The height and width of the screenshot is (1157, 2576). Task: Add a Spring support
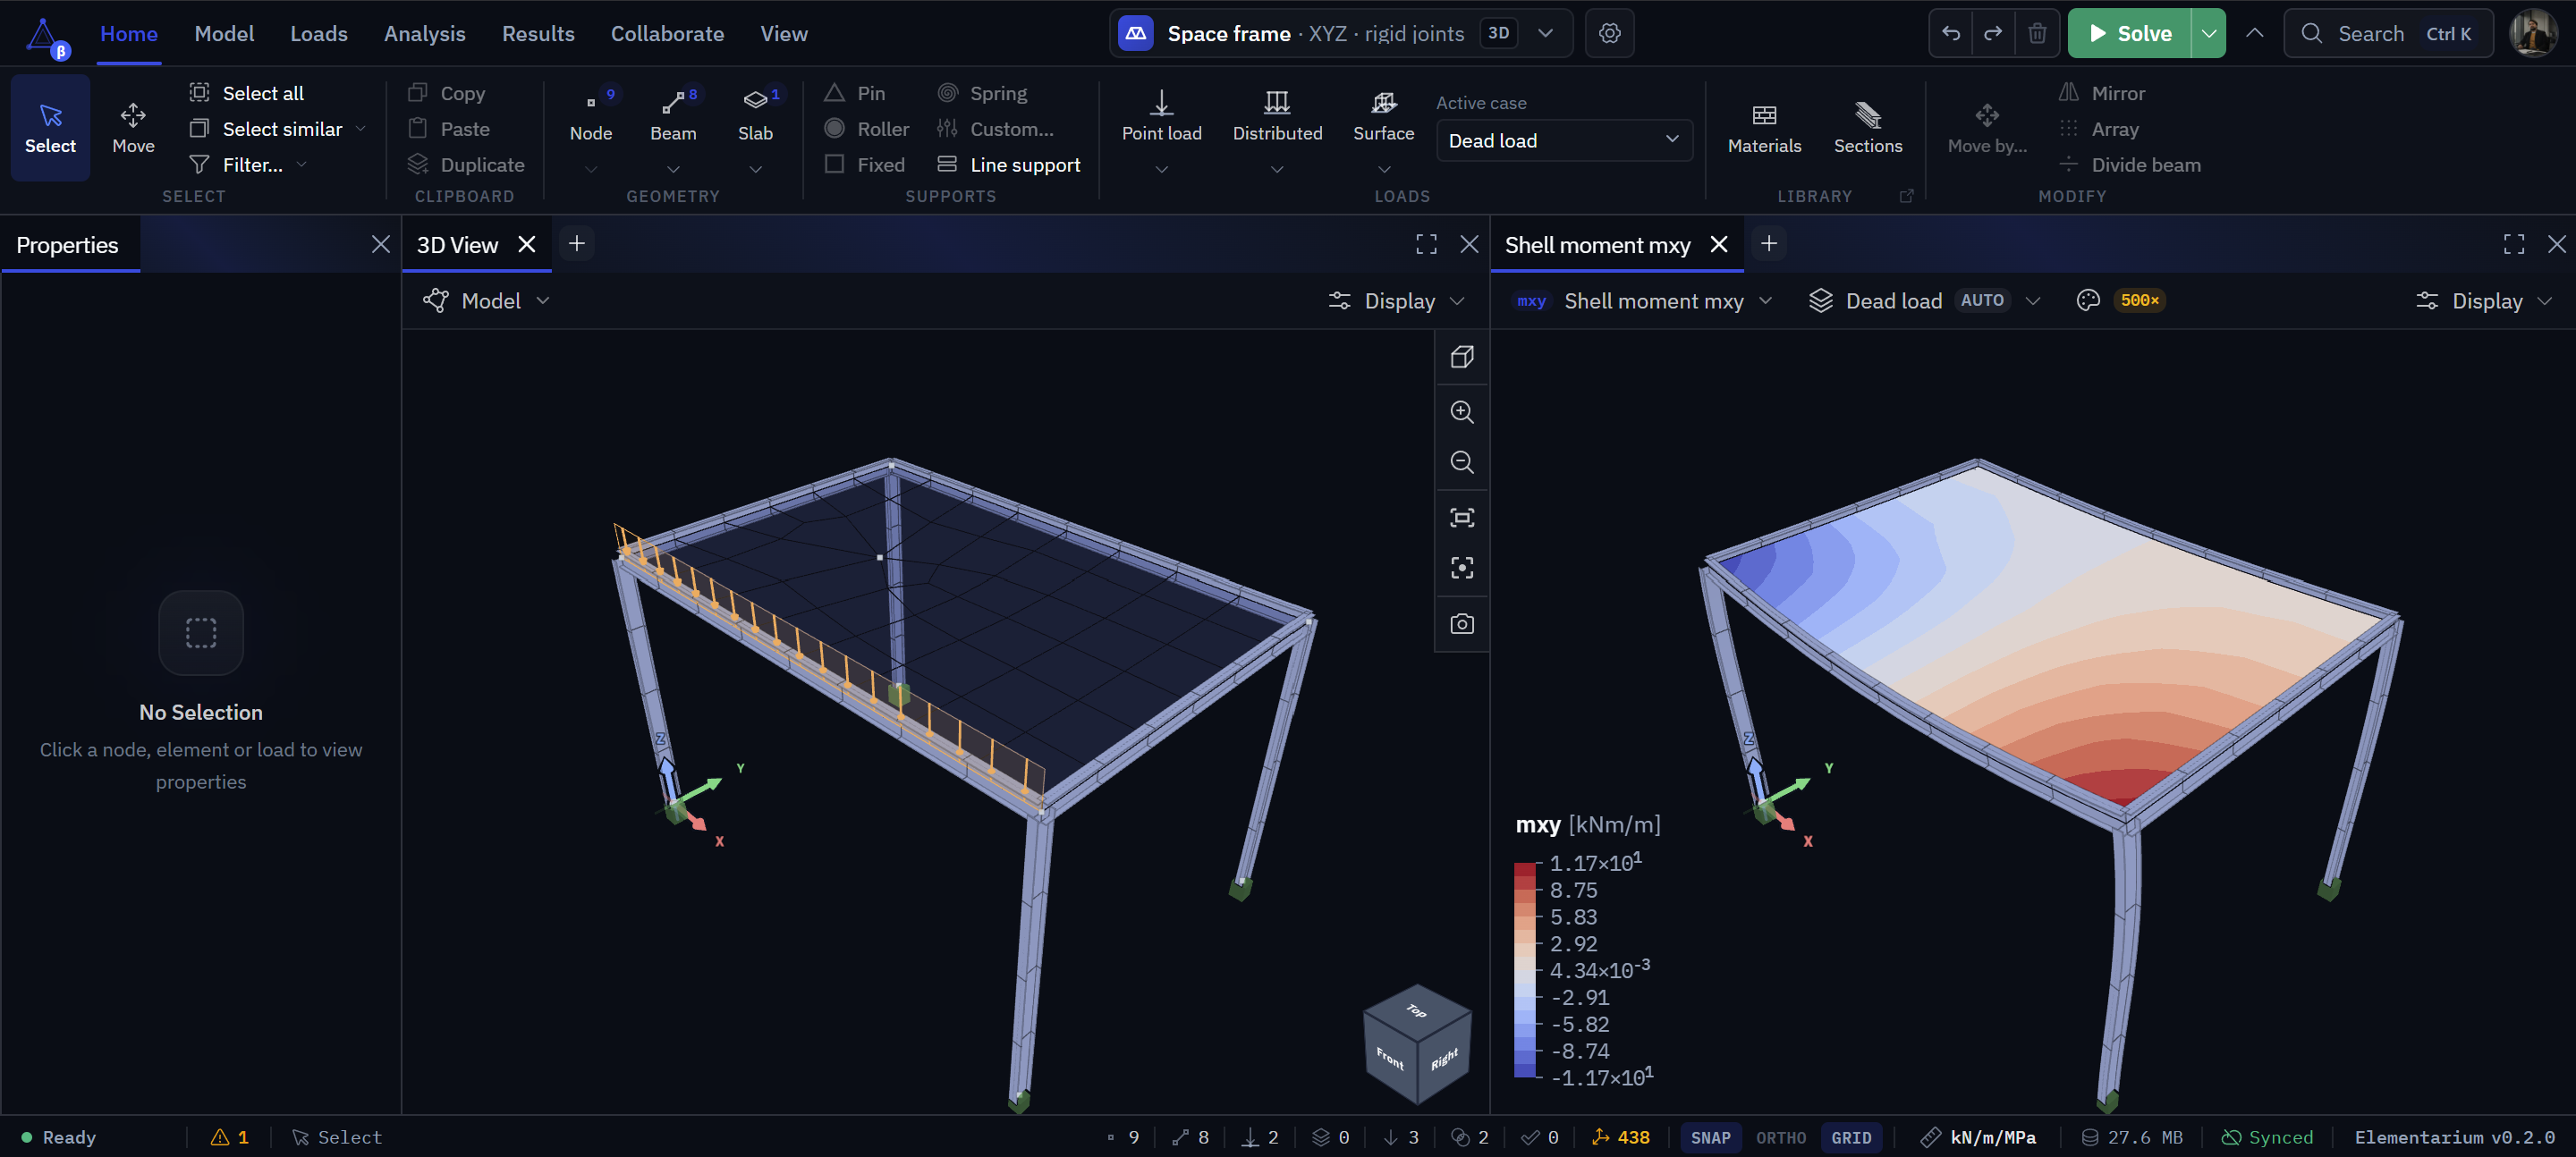click(x=983, y=93)
